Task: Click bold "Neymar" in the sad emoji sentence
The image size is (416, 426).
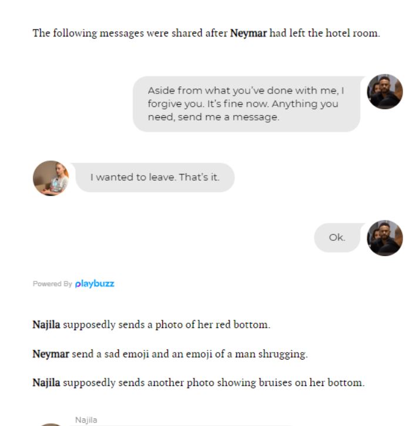Action: (x=50, y=354)
